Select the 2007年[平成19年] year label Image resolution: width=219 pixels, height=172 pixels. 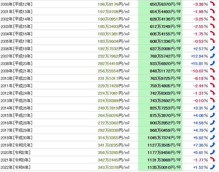point(16,56)
